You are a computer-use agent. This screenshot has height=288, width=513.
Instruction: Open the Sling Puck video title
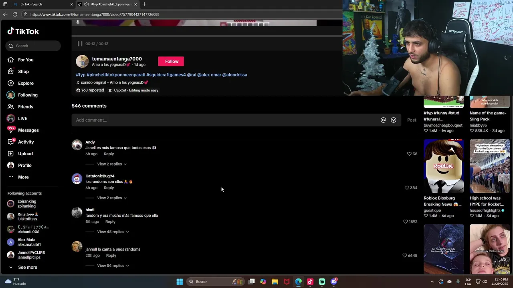[x=488, y=116]
